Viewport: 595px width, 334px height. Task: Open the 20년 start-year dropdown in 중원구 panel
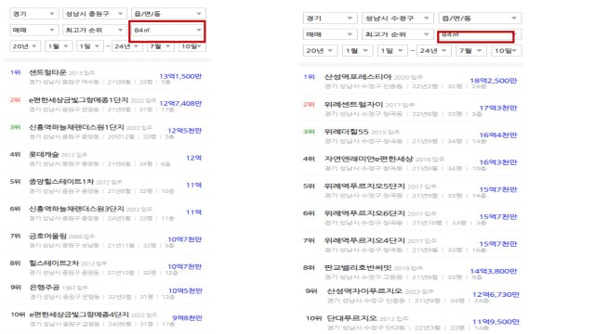coord(25,46)
